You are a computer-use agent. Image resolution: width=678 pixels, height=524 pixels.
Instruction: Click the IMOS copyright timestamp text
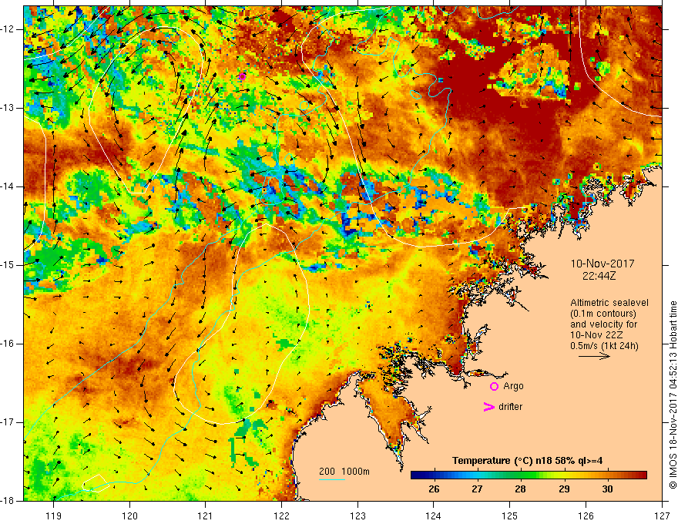(673, 395)
